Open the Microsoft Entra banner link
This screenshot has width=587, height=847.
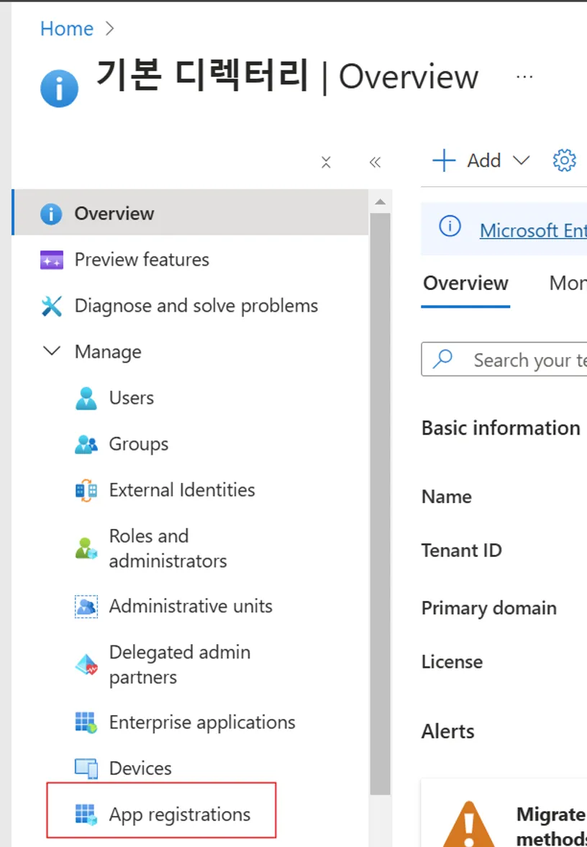532,230
